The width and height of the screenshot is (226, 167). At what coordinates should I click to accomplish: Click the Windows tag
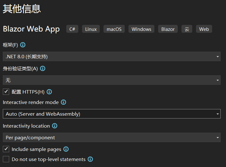tap(141, 29)
